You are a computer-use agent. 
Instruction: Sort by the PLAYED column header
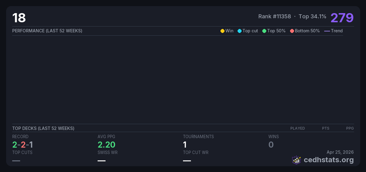pyautogui.click(x=297, y=128)
